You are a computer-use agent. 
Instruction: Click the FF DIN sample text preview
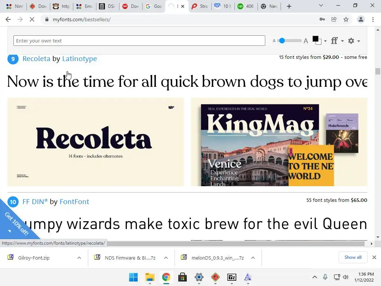click(194, 224)
